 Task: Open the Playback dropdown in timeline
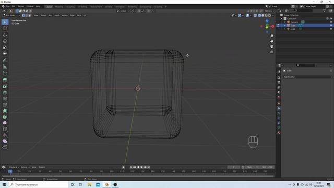14,167
